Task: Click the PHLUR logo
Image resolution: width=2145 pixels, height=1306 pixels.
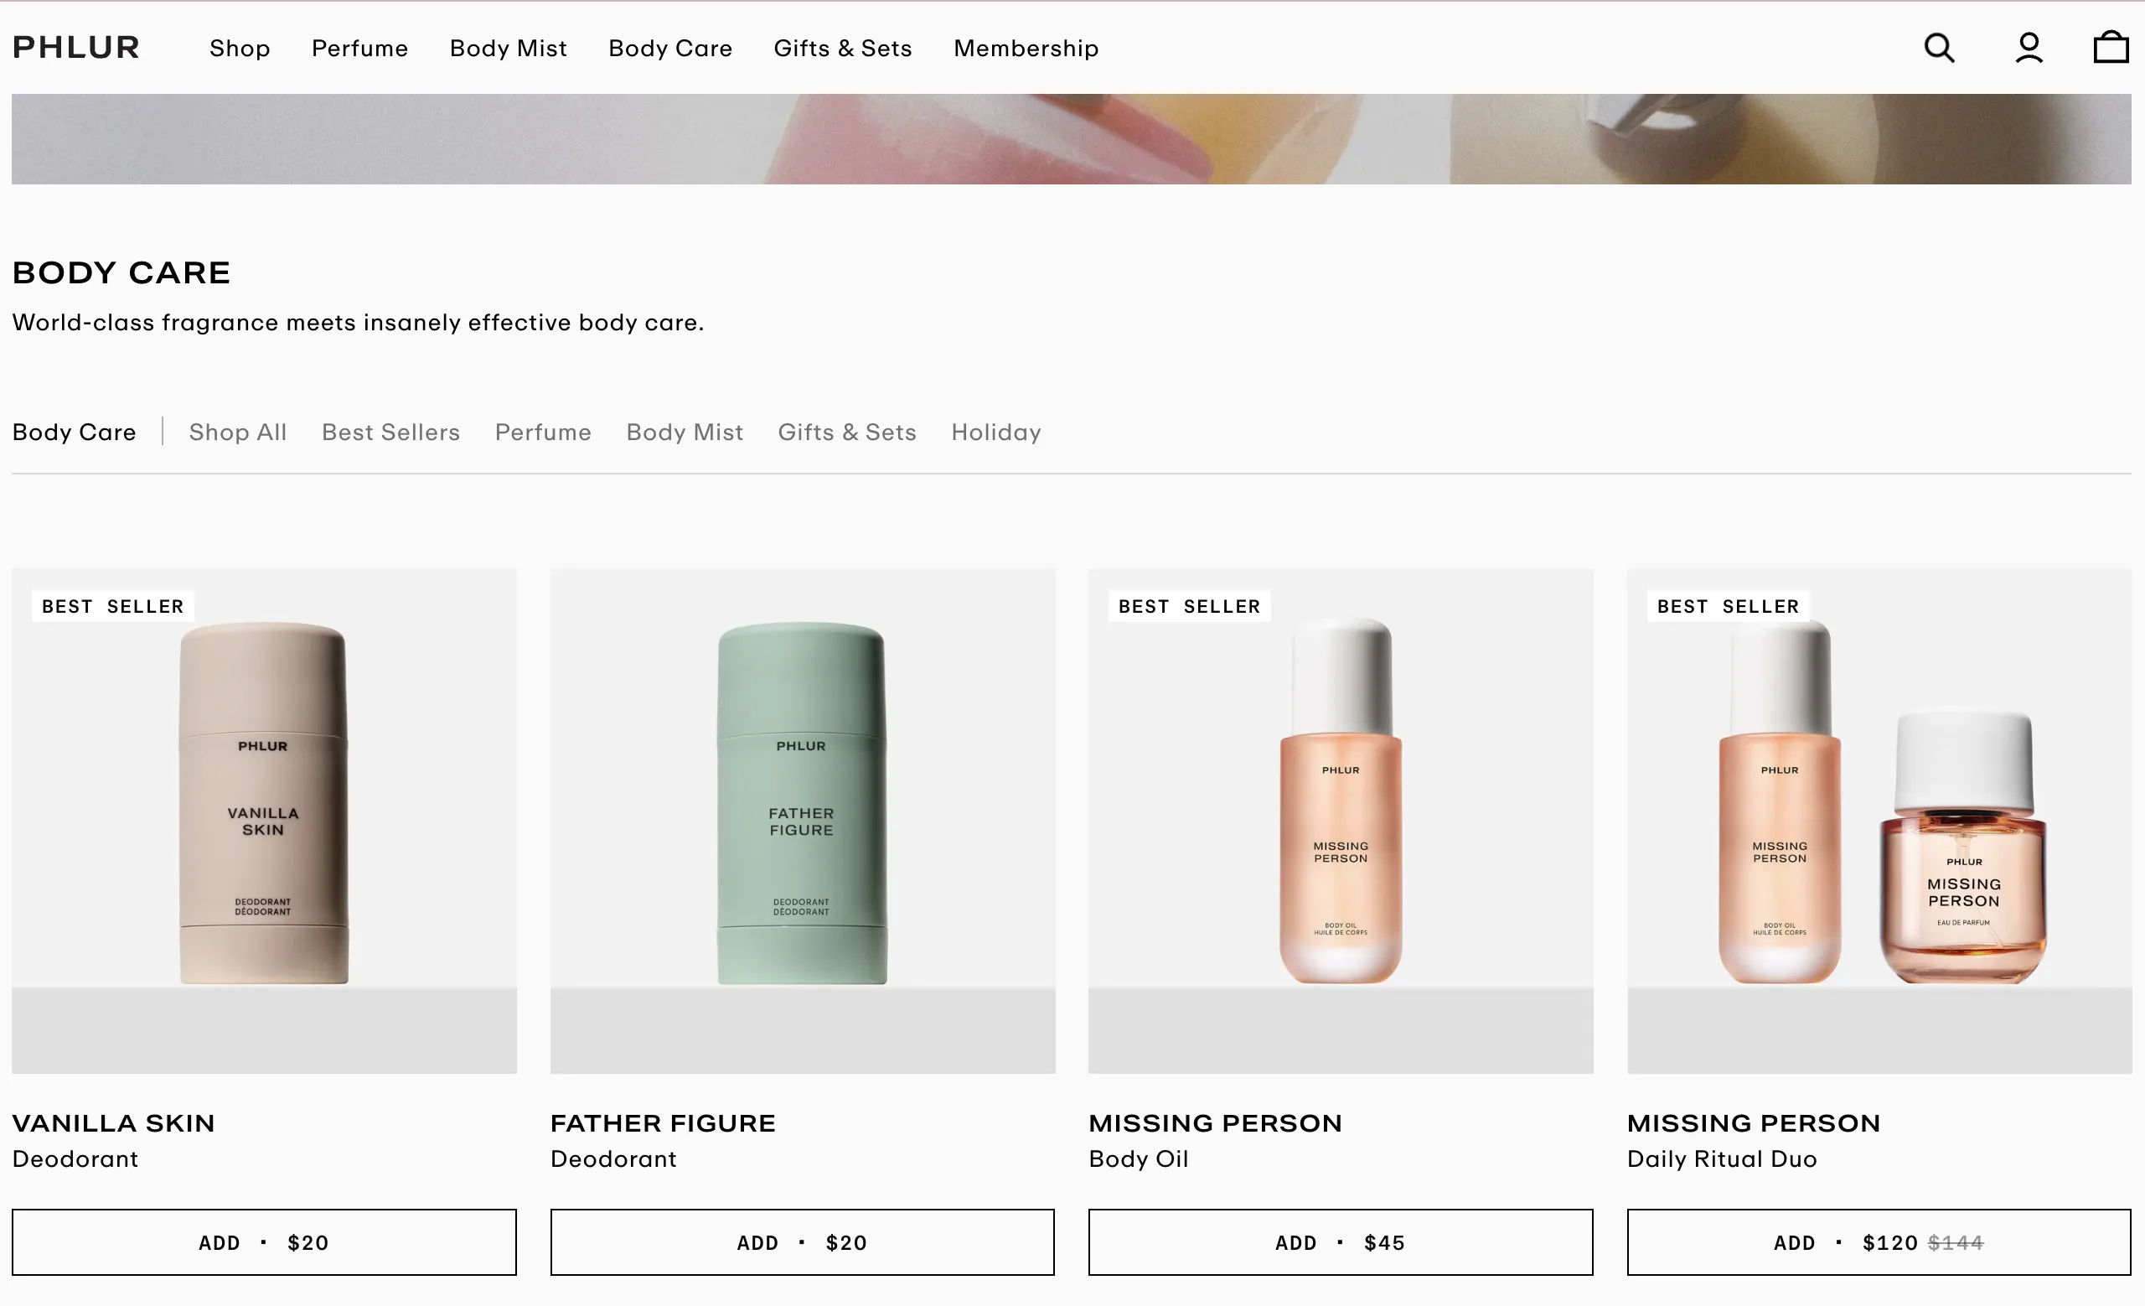Action: (x=75, y=48)
